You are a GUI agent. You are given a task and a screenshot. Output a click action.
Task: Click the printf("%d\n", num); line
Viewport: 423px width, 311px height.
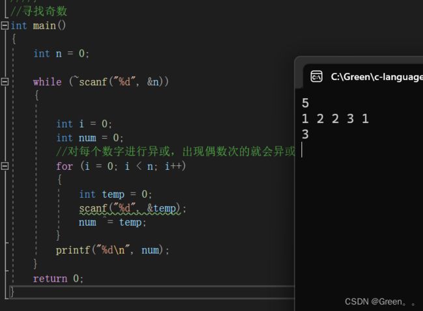(113, 250)
